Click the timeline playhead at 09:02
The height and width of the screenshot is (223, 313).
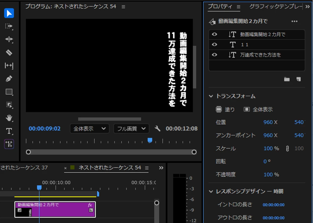tap(39, 188)
